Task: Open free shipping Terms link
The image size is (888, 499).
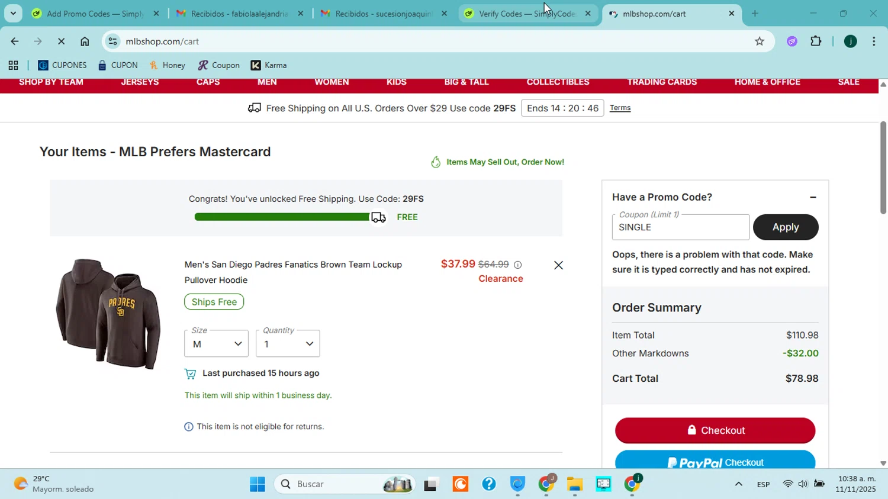Action: 620,108
